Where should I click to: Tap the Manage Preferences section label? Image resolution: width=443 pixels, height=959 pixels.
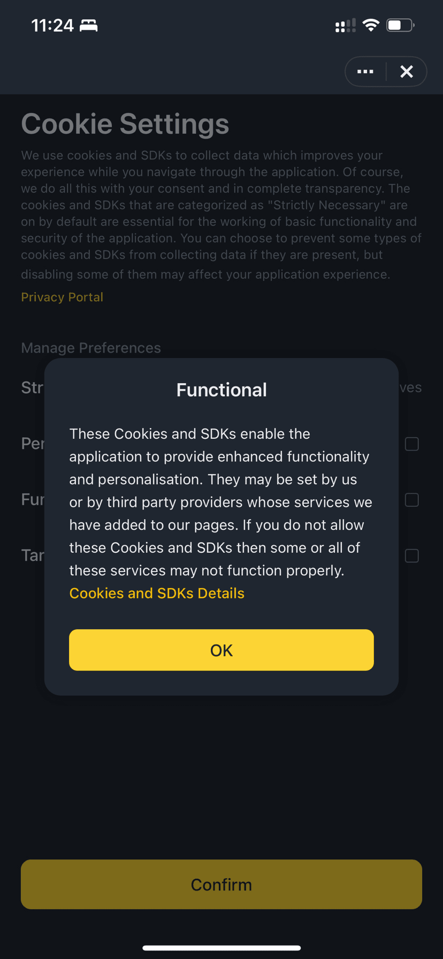pos(91,348)
